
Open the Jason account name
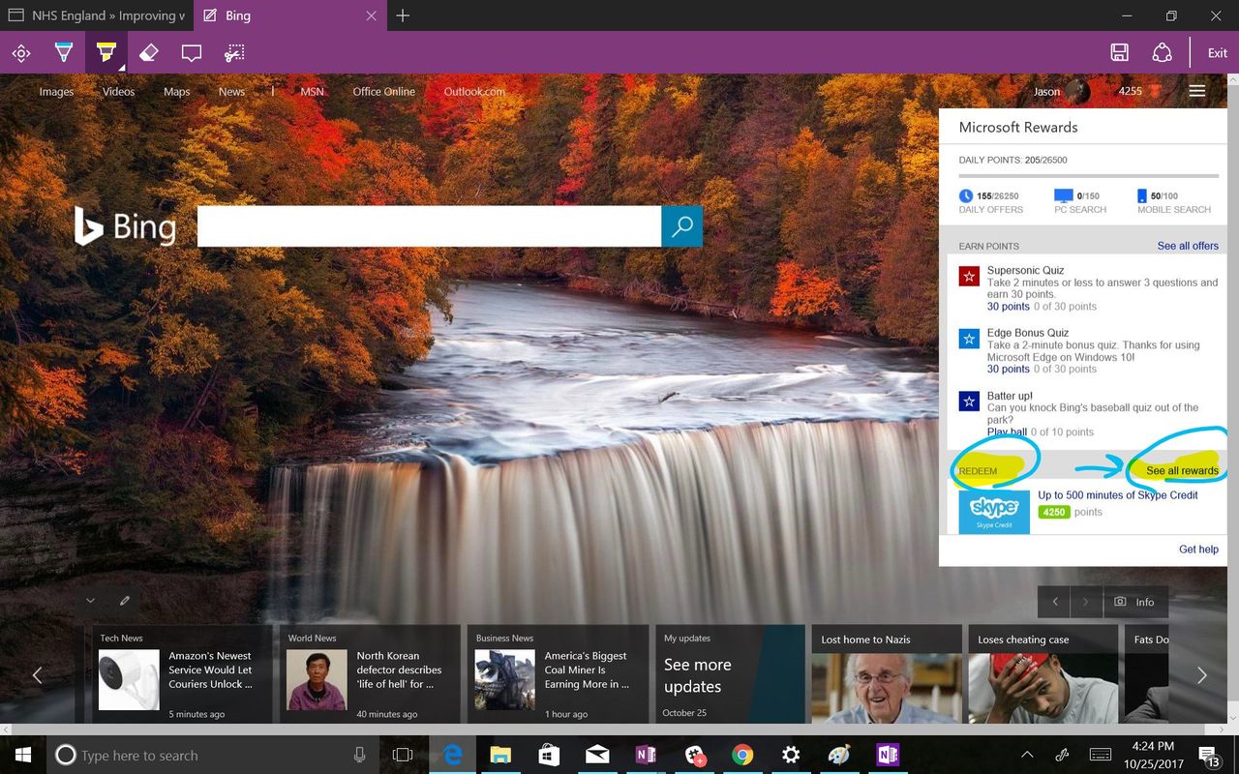click(x=1046, y=92)
